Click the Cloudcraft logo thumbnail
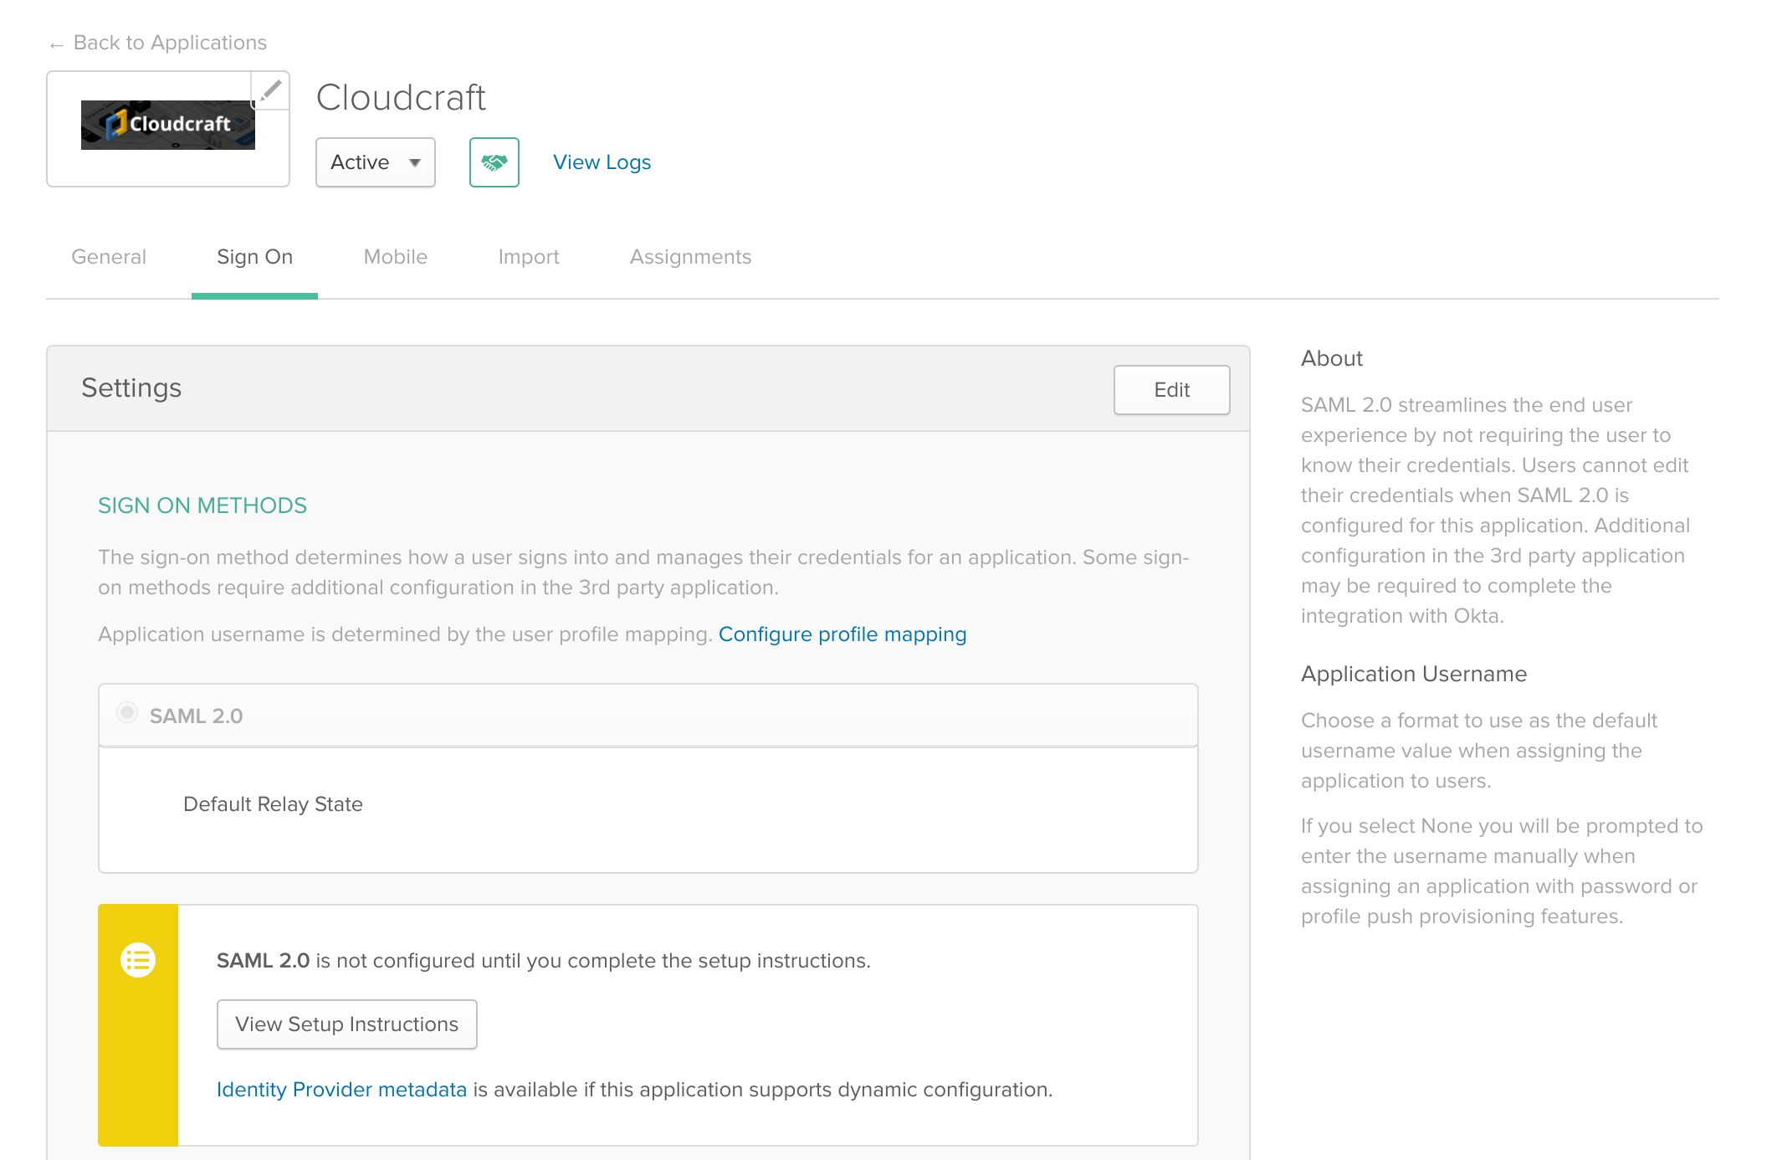This screenshot has width=1777, height=1160. [x=168, y=125]
